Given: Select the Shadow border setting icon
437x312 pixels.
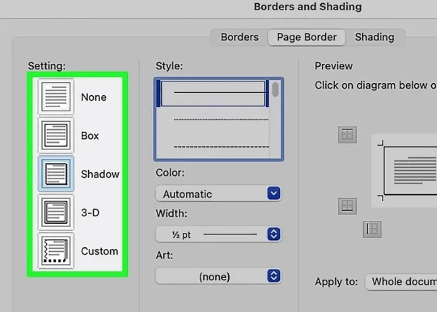Looking at the screenshot, I should pos(56,174).
